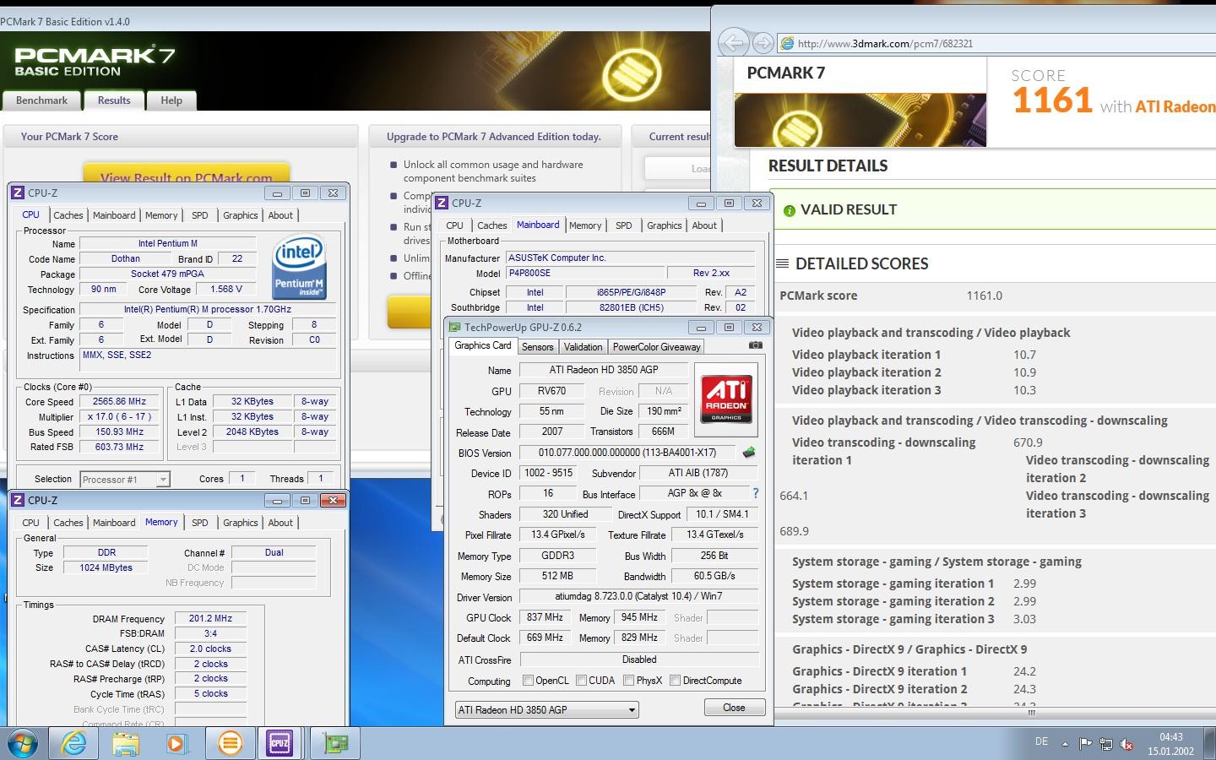
Task: Click the mainboard Model P4P800SE field
Action: pyautogui.click(x=584, y=274)
